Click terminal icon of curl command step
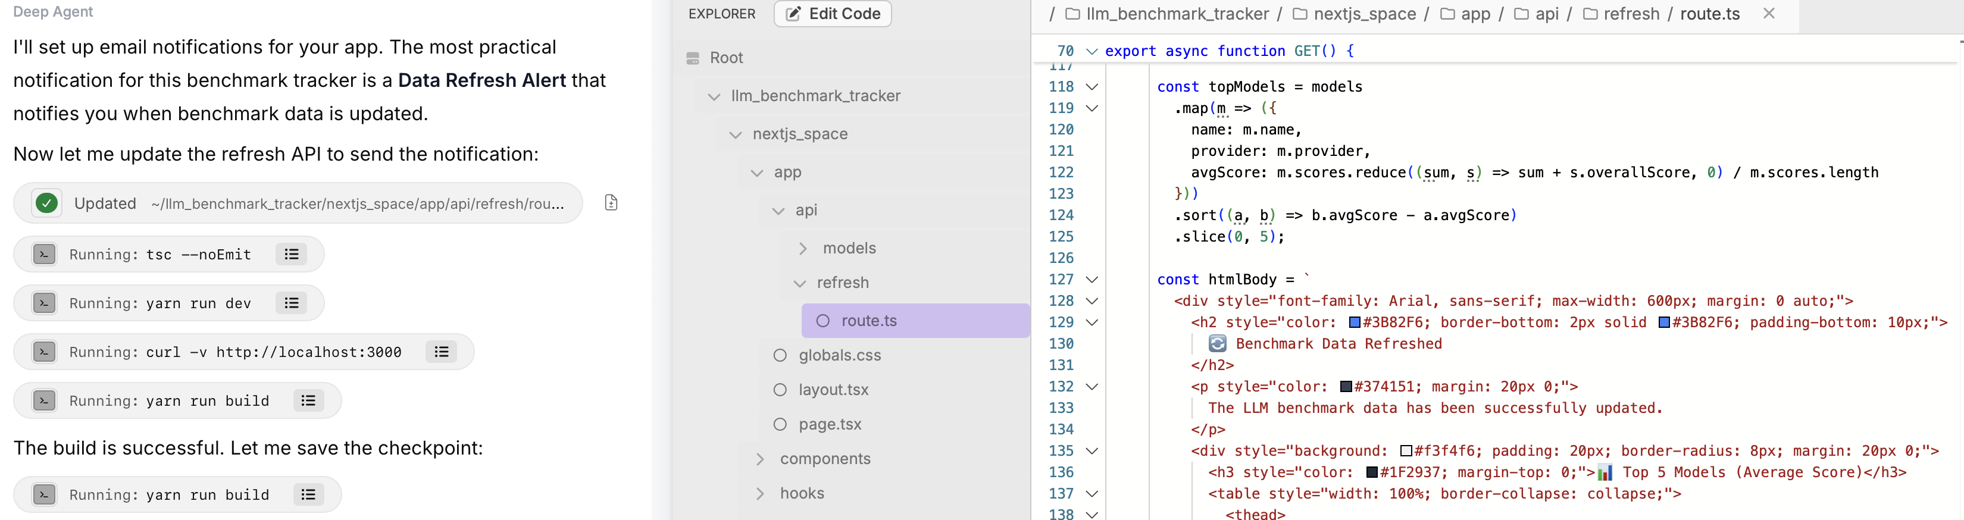Screen dimensions: 1964x520 tap(44, 352)
